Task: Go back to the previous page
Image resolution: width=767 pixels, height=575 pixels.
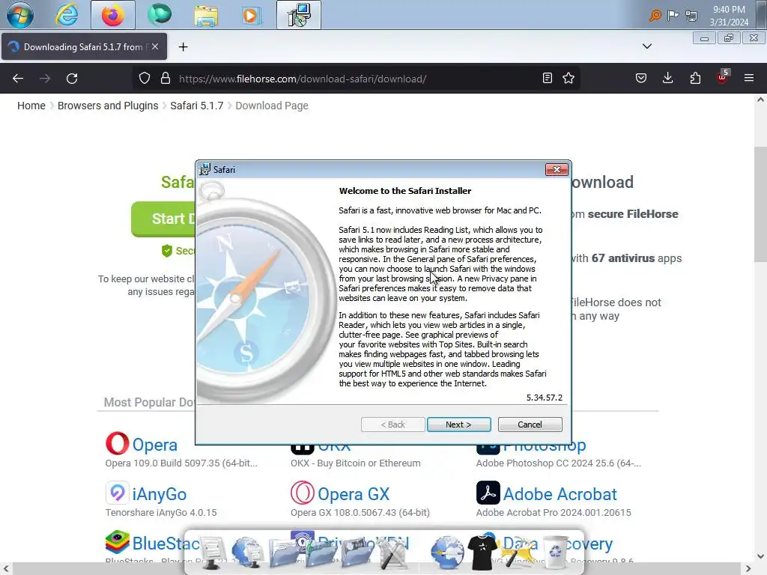Action: click(x=18, y=78)
